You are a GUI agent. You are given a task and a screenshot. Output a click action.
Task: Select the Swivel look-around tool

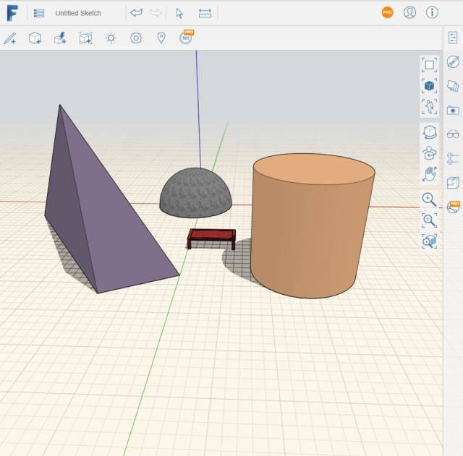click(429, 153)
